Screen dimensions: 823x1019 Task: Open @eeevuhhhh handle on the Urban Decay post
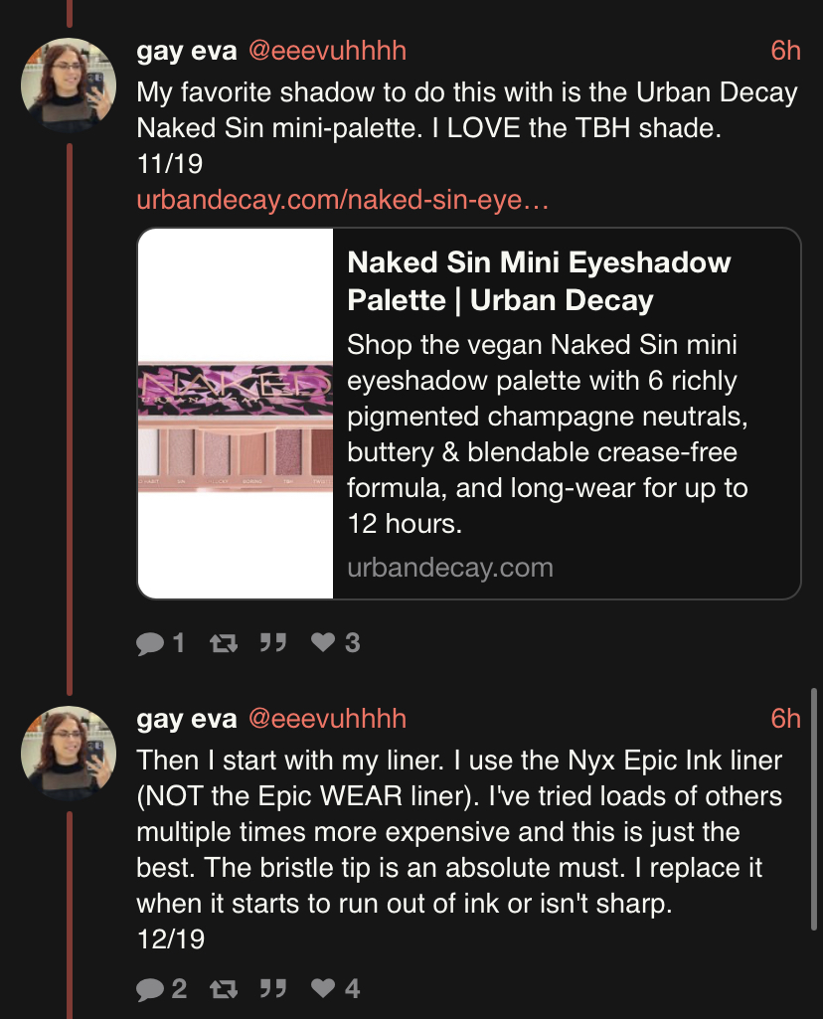pyautogui.click(x=326, y=52)
